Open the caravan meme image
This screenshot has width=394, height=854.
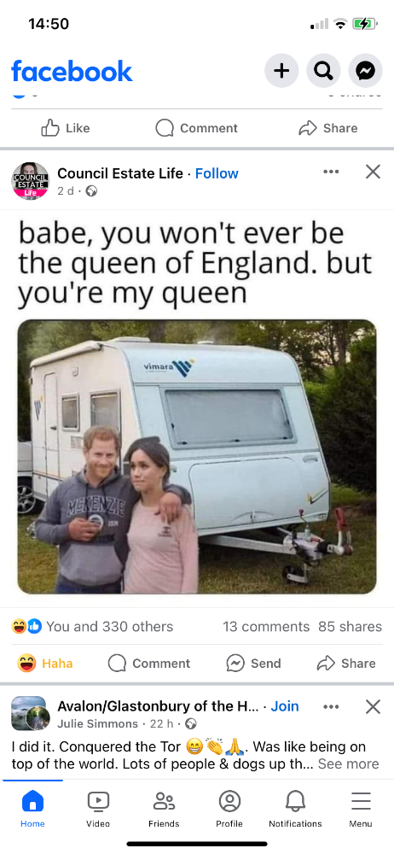pos(197,456)
